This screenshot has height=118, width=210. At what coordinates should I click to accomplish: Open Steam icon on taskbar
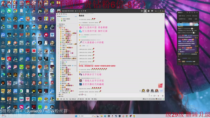pos(116,116)
